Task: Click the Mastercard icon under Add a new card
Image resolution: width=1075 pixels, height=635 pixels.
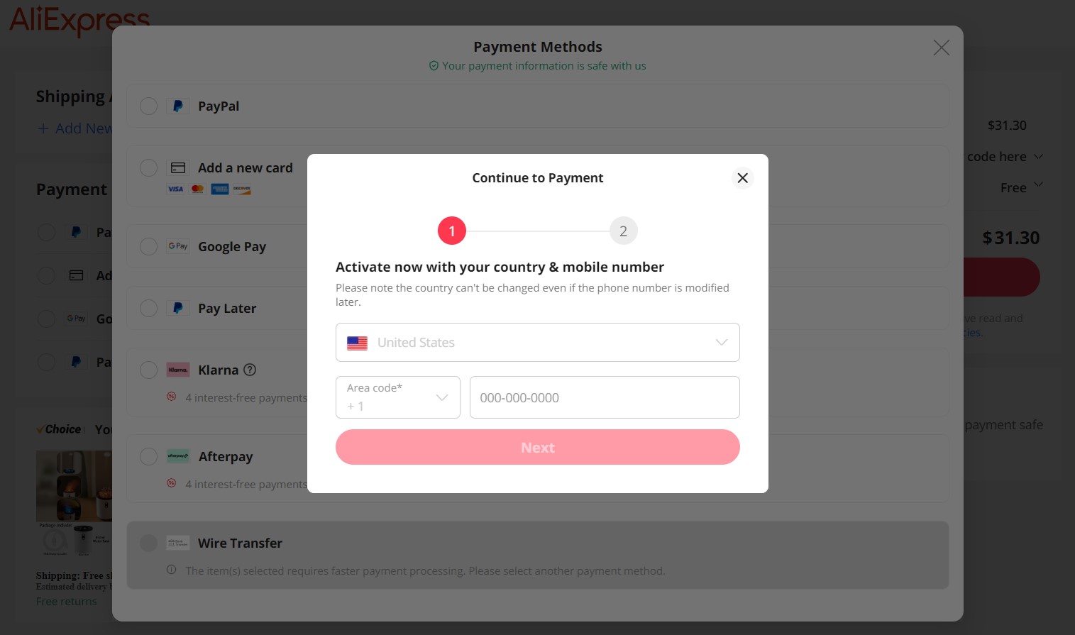Action: coord(197,189)
